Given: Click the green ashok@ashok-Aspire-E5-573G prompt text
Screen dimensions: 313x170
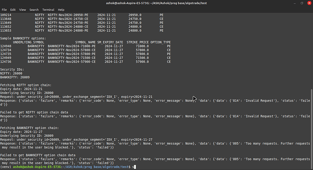Looking at the screenshot, I should coord(37,167).
